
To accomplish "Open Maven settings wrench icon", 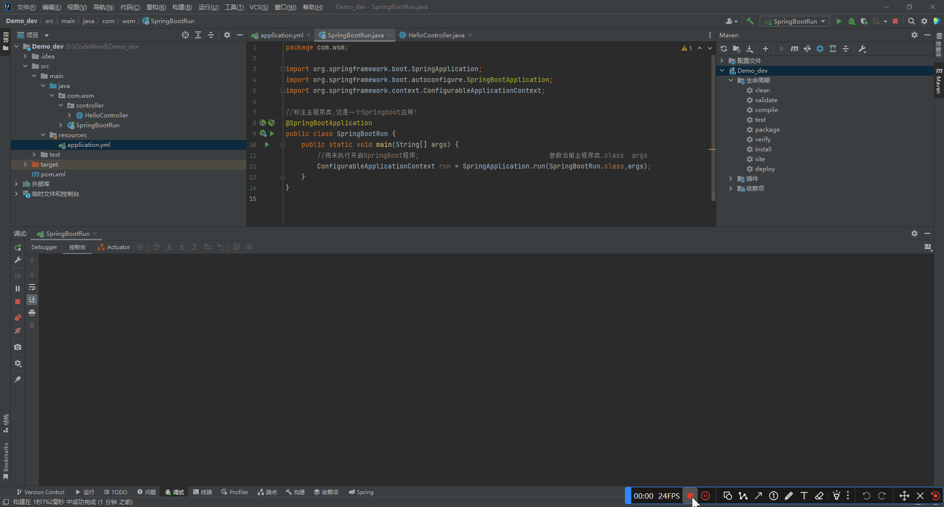I will point(862,49).
